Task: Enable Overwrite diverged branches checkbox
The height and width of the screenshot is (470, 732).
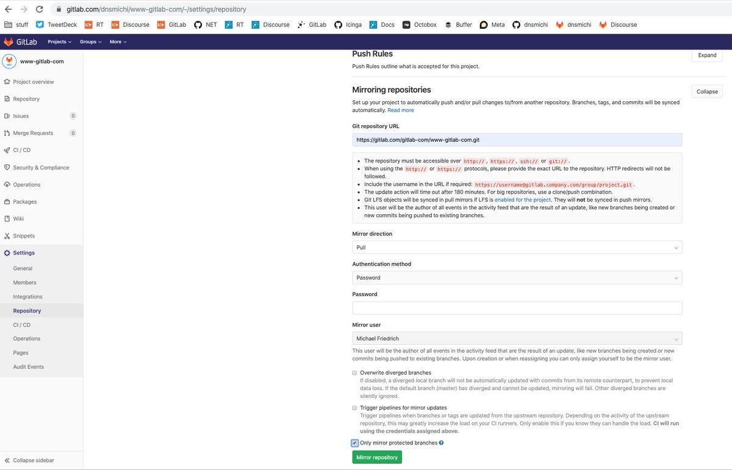Action: pos(354,372)
